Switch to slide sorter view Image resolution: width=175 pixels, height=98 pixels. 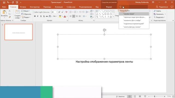135,96
